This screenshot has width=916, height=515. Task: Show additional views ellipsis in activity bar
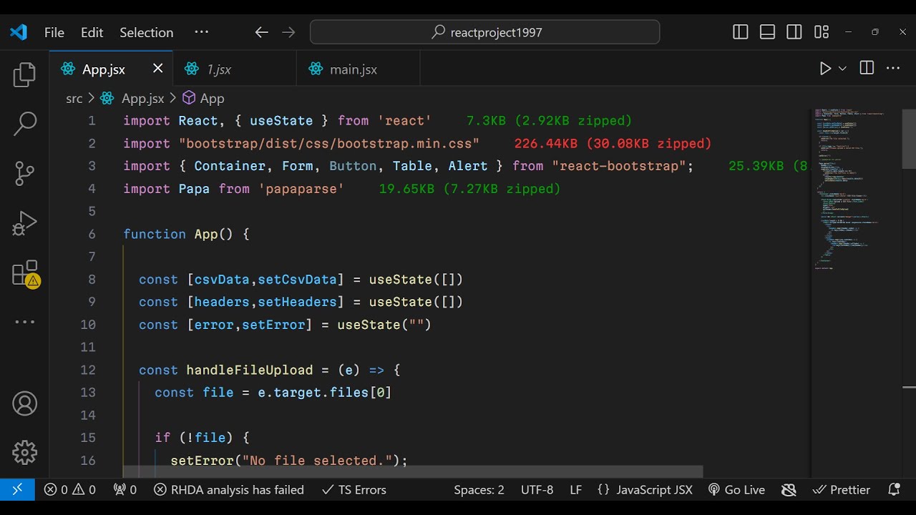click(24, 322)
